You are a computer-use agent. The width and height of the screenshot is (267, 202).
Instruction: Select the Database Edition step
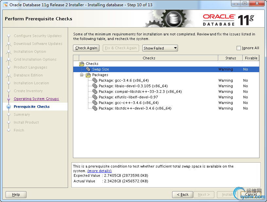pyautogui.click(x=28, y=75)
